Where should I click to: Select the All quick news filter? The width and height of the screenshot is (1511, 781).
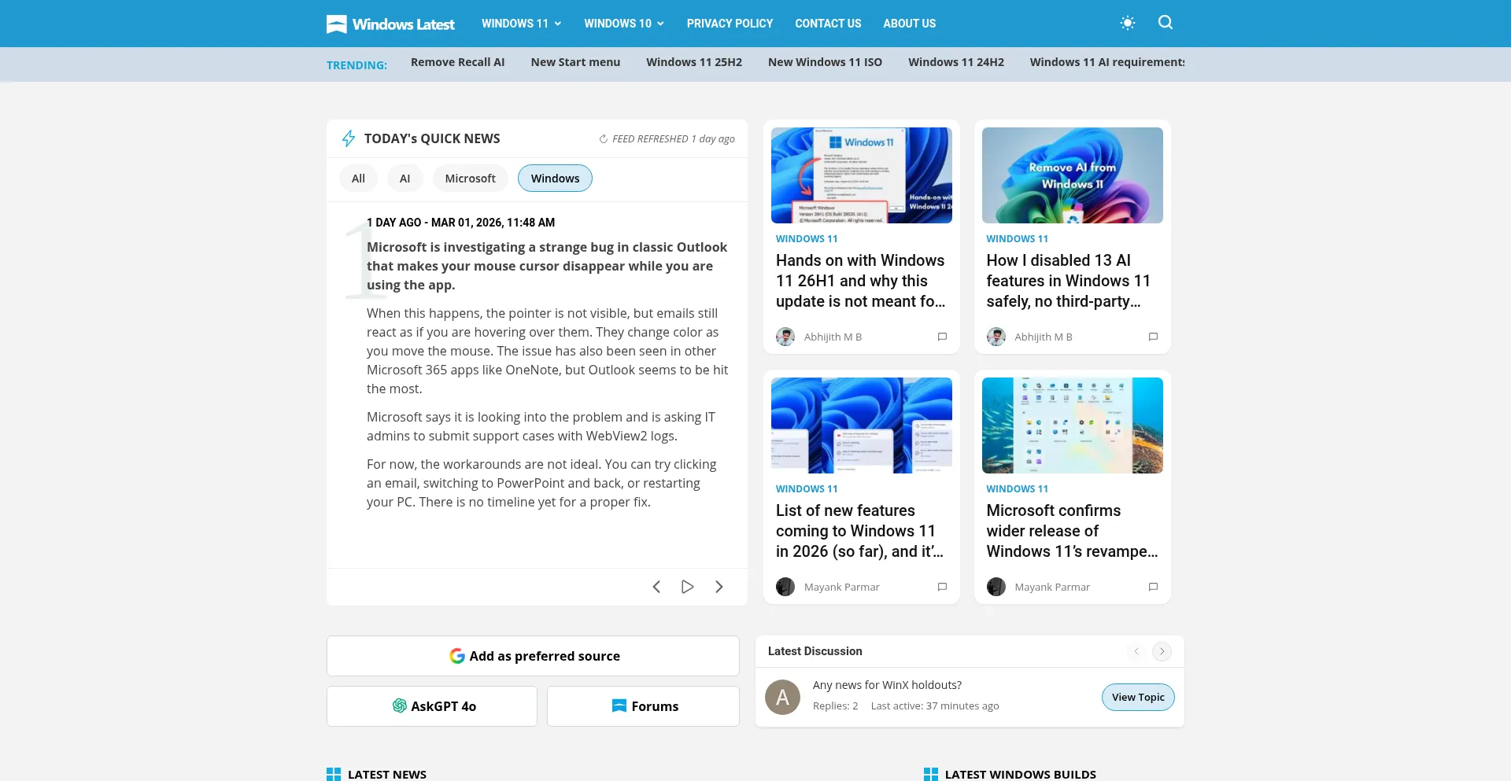pyautogui.click(x=358, y=179)
